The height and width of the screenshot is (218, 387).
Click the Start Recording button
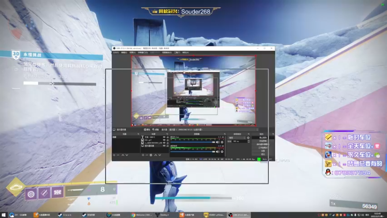(x=263, y=141)
